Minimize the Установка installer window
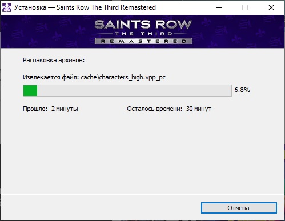 [x=219, y=7]
